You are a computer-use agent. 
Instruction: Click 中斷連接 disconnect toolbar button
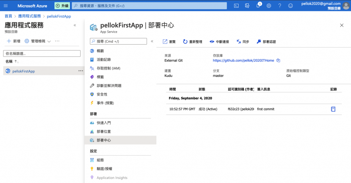coord(219,42)
